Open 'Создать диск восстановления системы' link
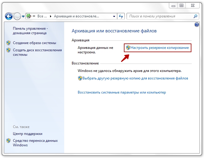Viewport: 204px width, 158px height. (x=37, y=52)
